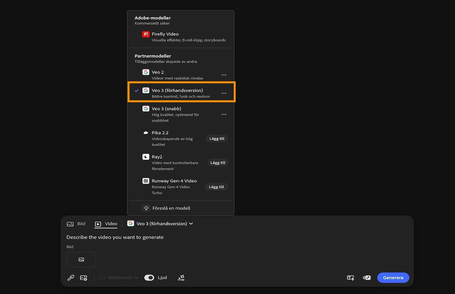Image resolution: width=455 pixels, height=294 pixels.
Task: Click the Google icon beside Veo 2
Action: 146,72
